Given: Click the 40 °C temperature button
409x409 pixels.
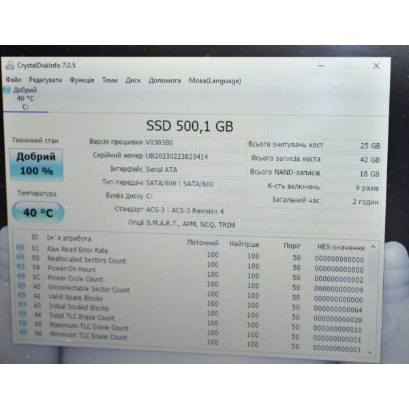Looking at the screenshot, I should point(37,212).
